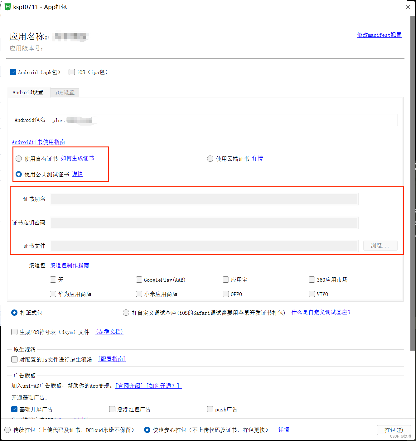
Task: Open the 修改manifest配置 link
Action: [379, 35]
